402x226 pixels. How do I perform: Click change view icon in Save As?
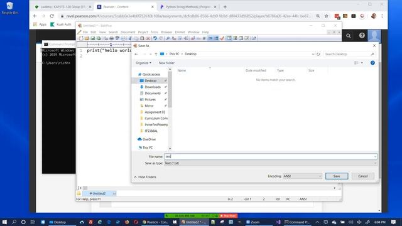[356, 63]
